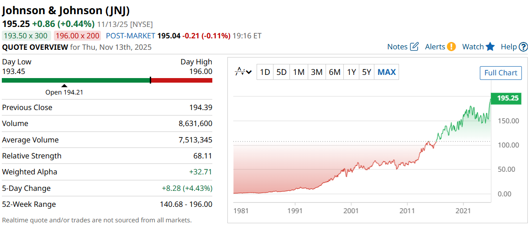
Task: Select the MAX chart range
Action: click(x=387, y=72)
